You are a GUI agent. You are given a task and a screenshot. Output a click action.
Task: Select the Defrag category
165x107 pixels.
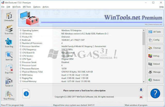155,56
